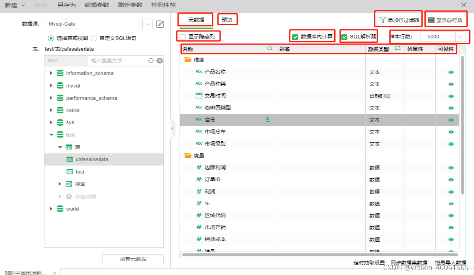Select the 选择表或视图 radio button

pos(51,38)
